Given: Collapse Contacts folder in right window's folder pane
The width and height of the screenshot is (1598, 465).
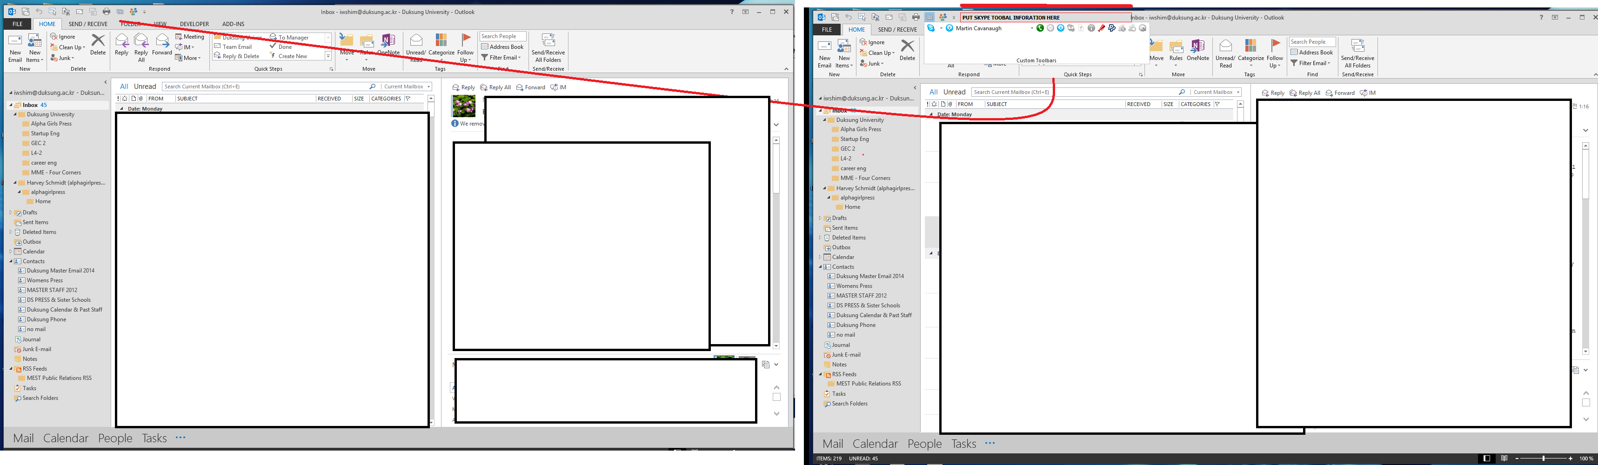Looking at the screenshot, I should (x=820, y=266).
